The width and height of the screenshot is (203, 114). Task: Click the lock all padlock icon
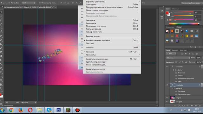pyautogui.click(x=186, y=62)
